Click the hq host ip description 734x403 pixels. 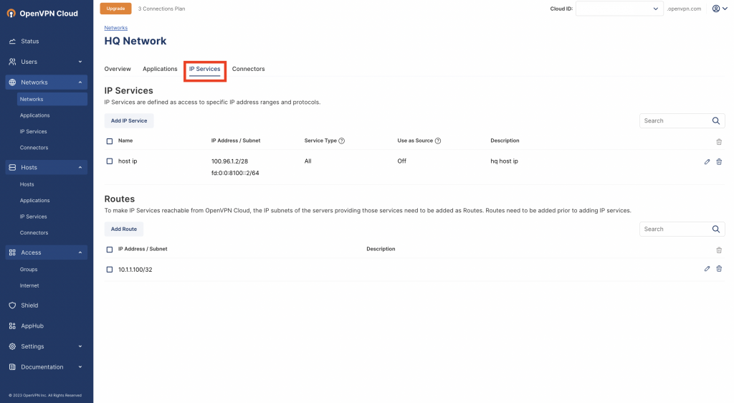[504, 161]
